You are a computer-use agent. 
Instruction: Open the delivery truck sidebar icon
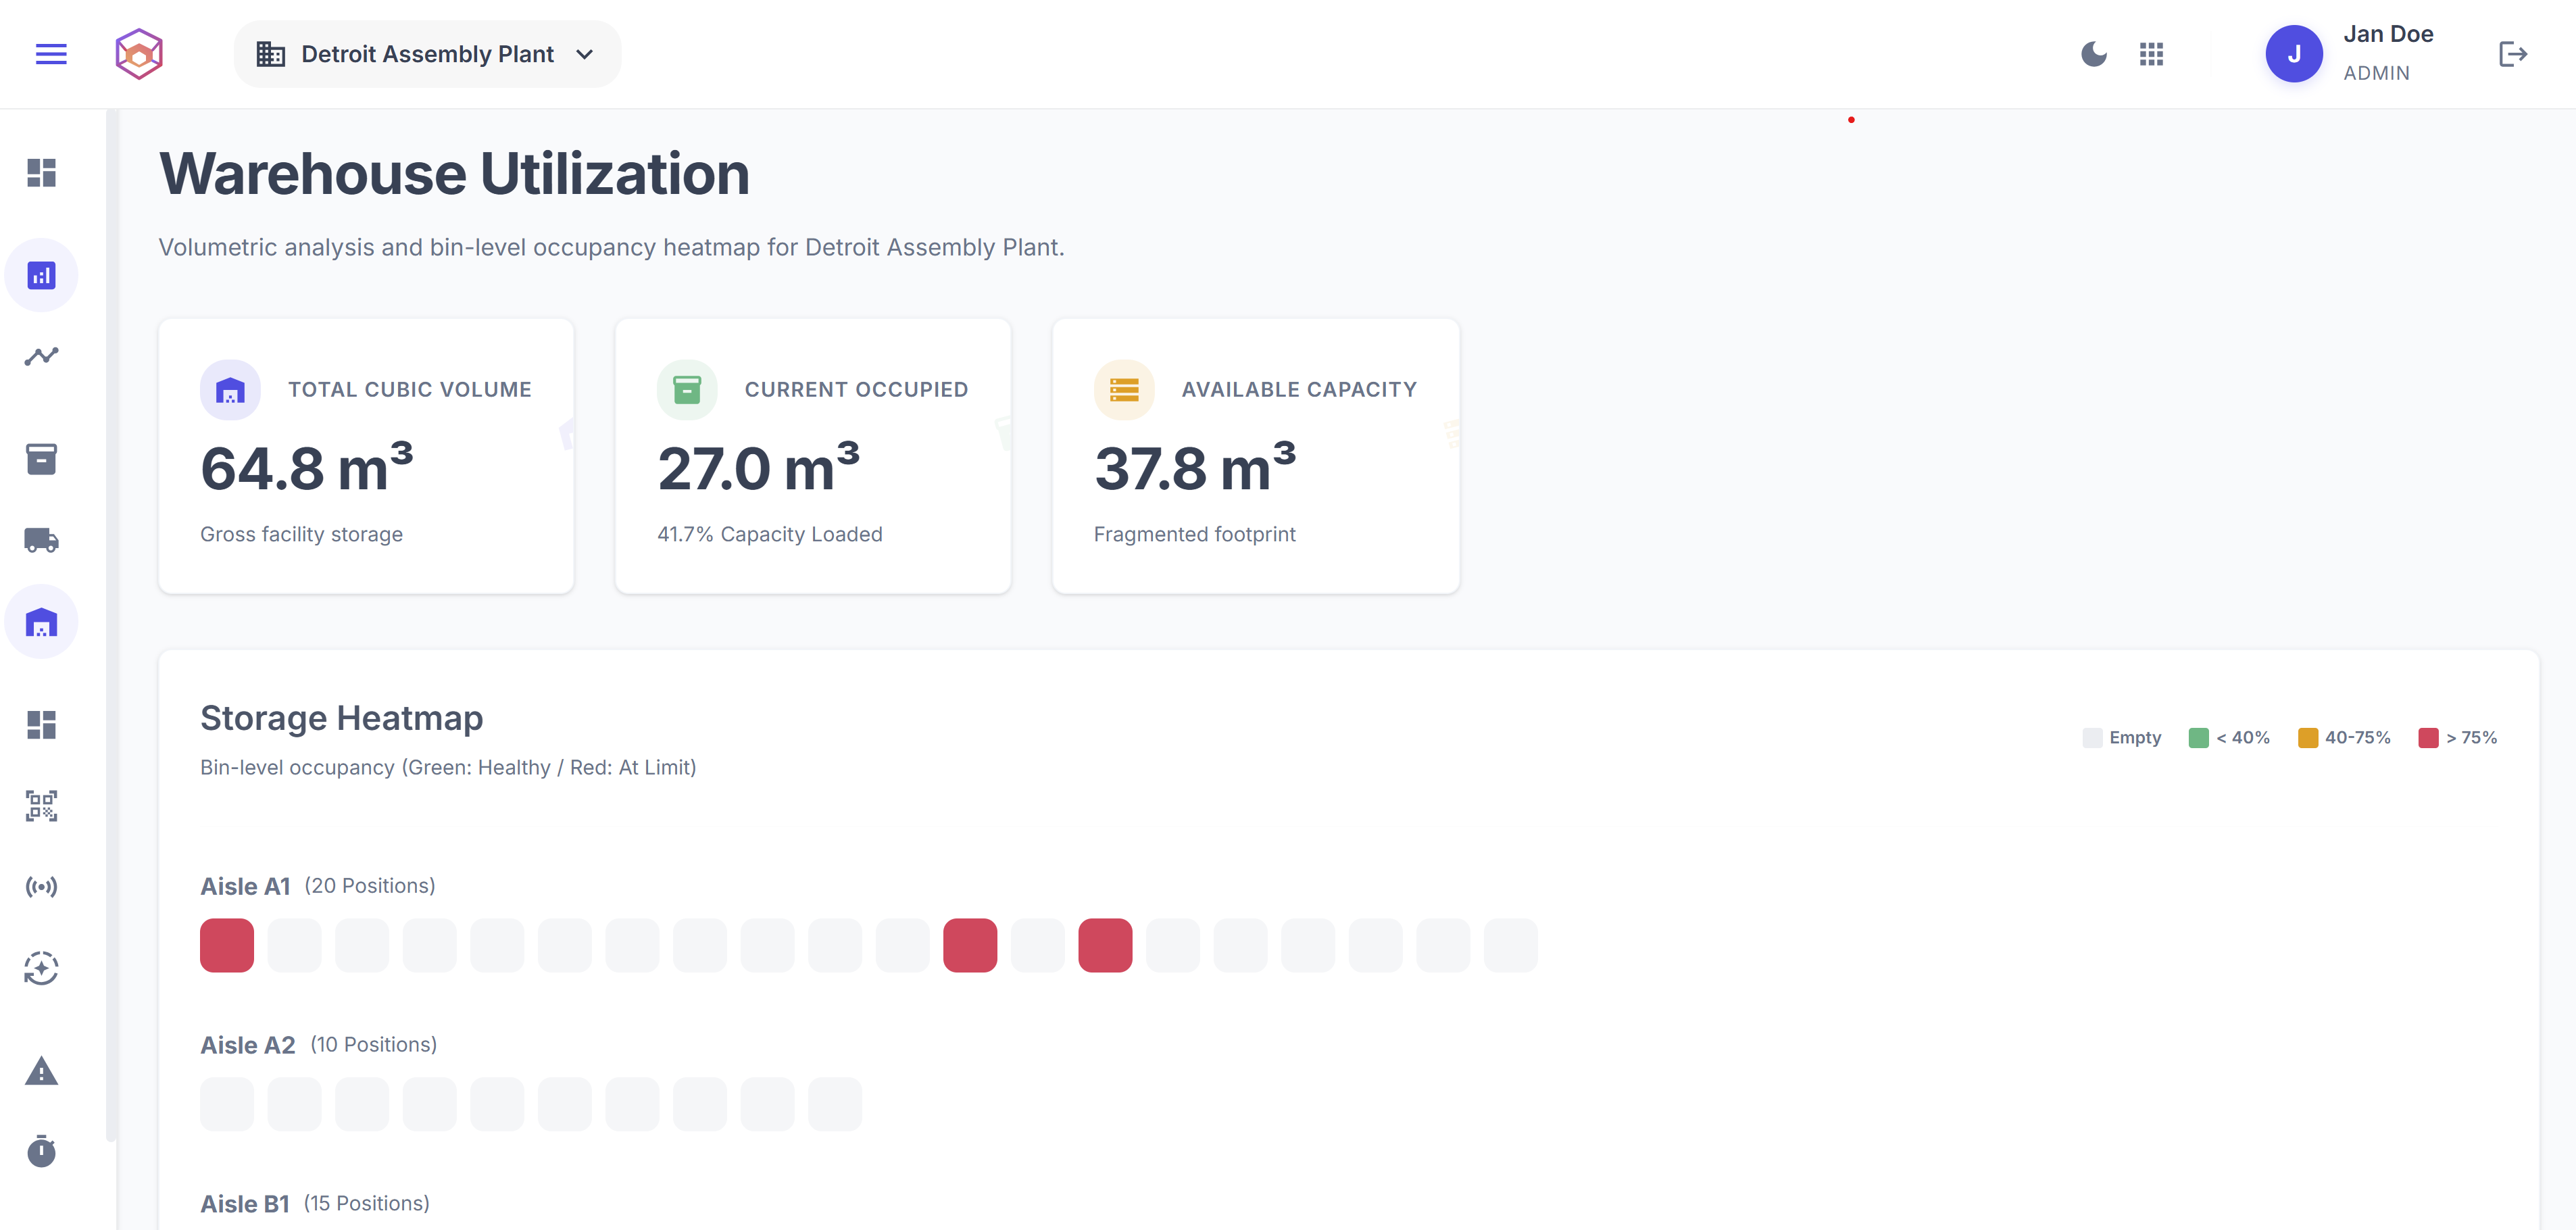(x=41, y=540)
